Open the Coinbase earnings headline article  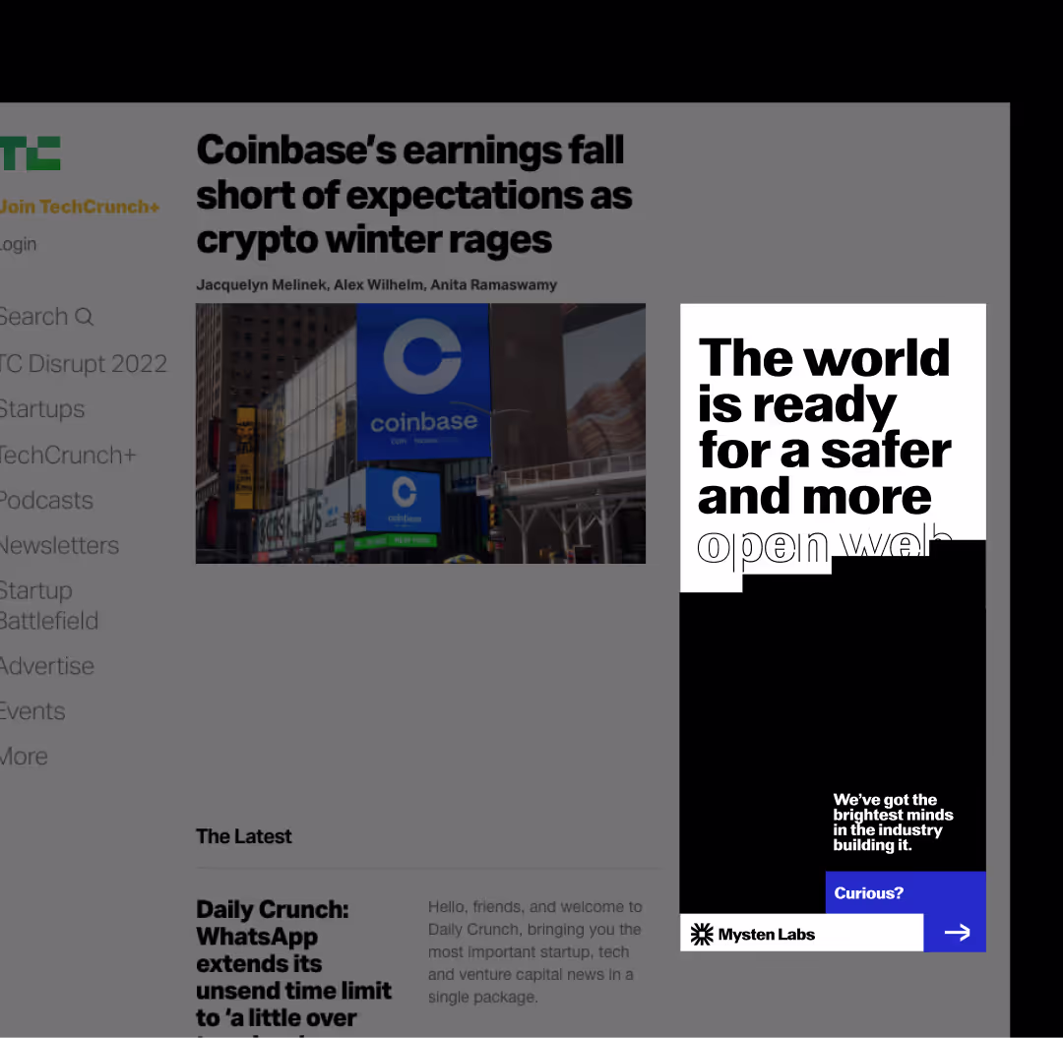pyautogui.click(x=413, y=195)
